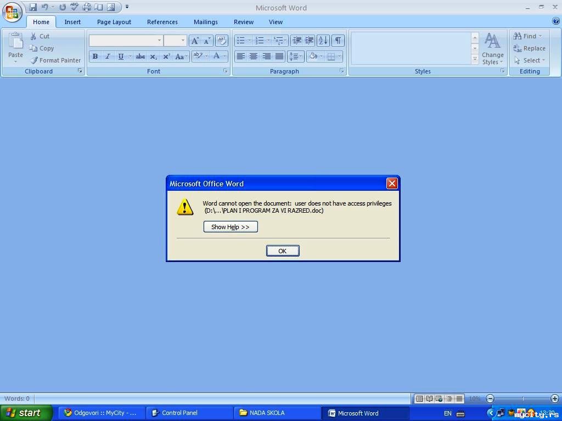Viewport: 562px width, 421px height.
Task: Decrease paragraph indent
Action: point(297,41)
